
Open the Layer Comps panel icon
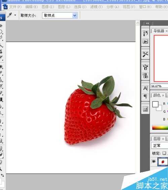[x=145, y=109]
